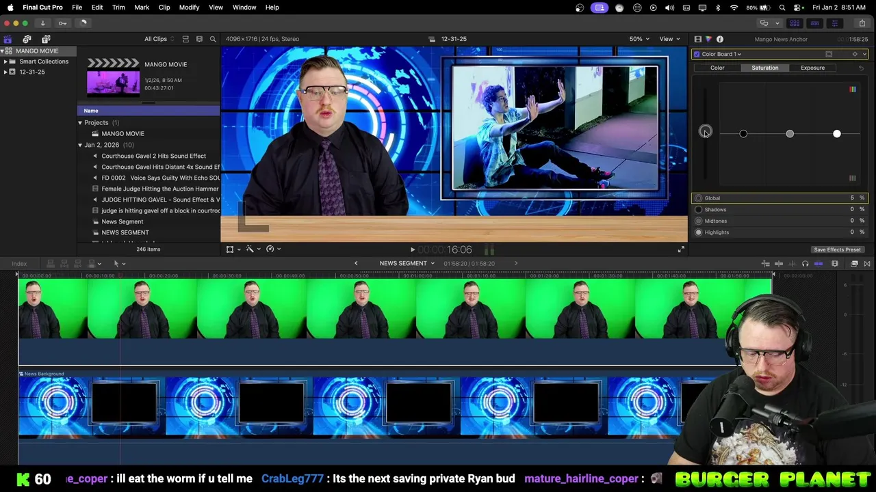Open the timeline Index panel

coord(19,264)
